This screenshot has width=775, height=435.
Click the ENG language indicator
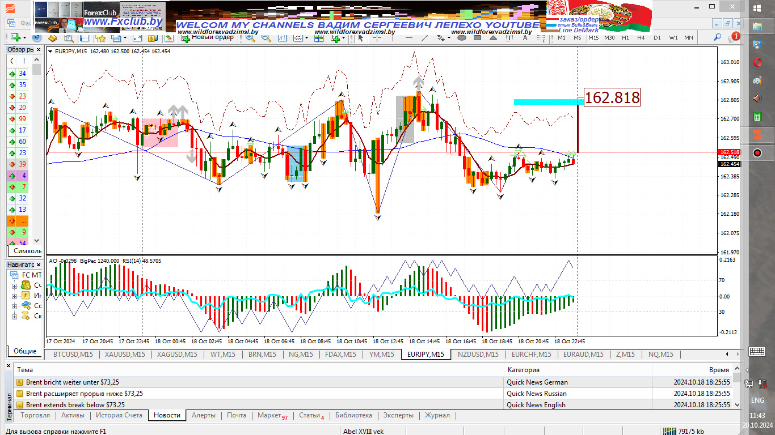pyautogui.click(x=757, y=400)
